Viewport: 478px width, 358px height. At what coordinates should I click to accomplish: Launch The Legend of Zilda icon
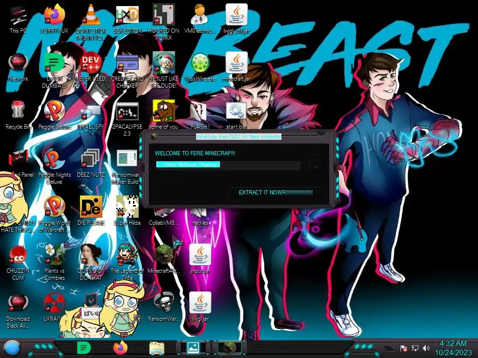127,262
